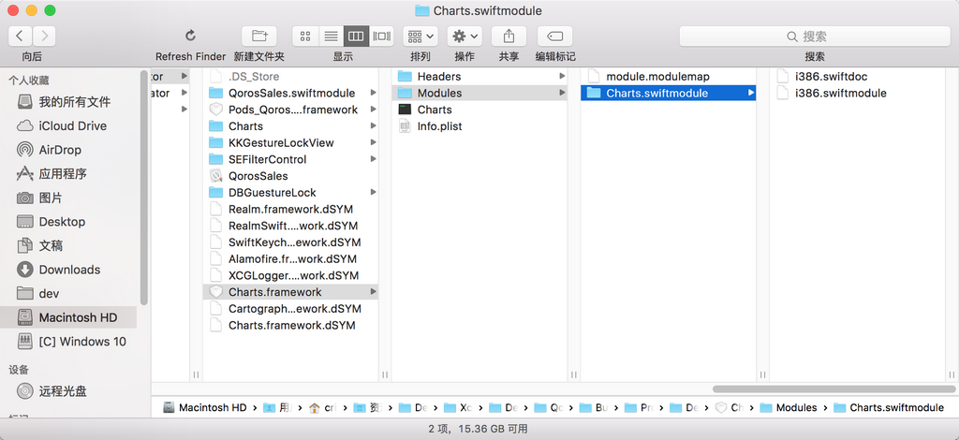The image size is (959, 440).
Task: Click the sidebar vertical scrollbar
Action: pyautogui.click(x=144, y=186)
